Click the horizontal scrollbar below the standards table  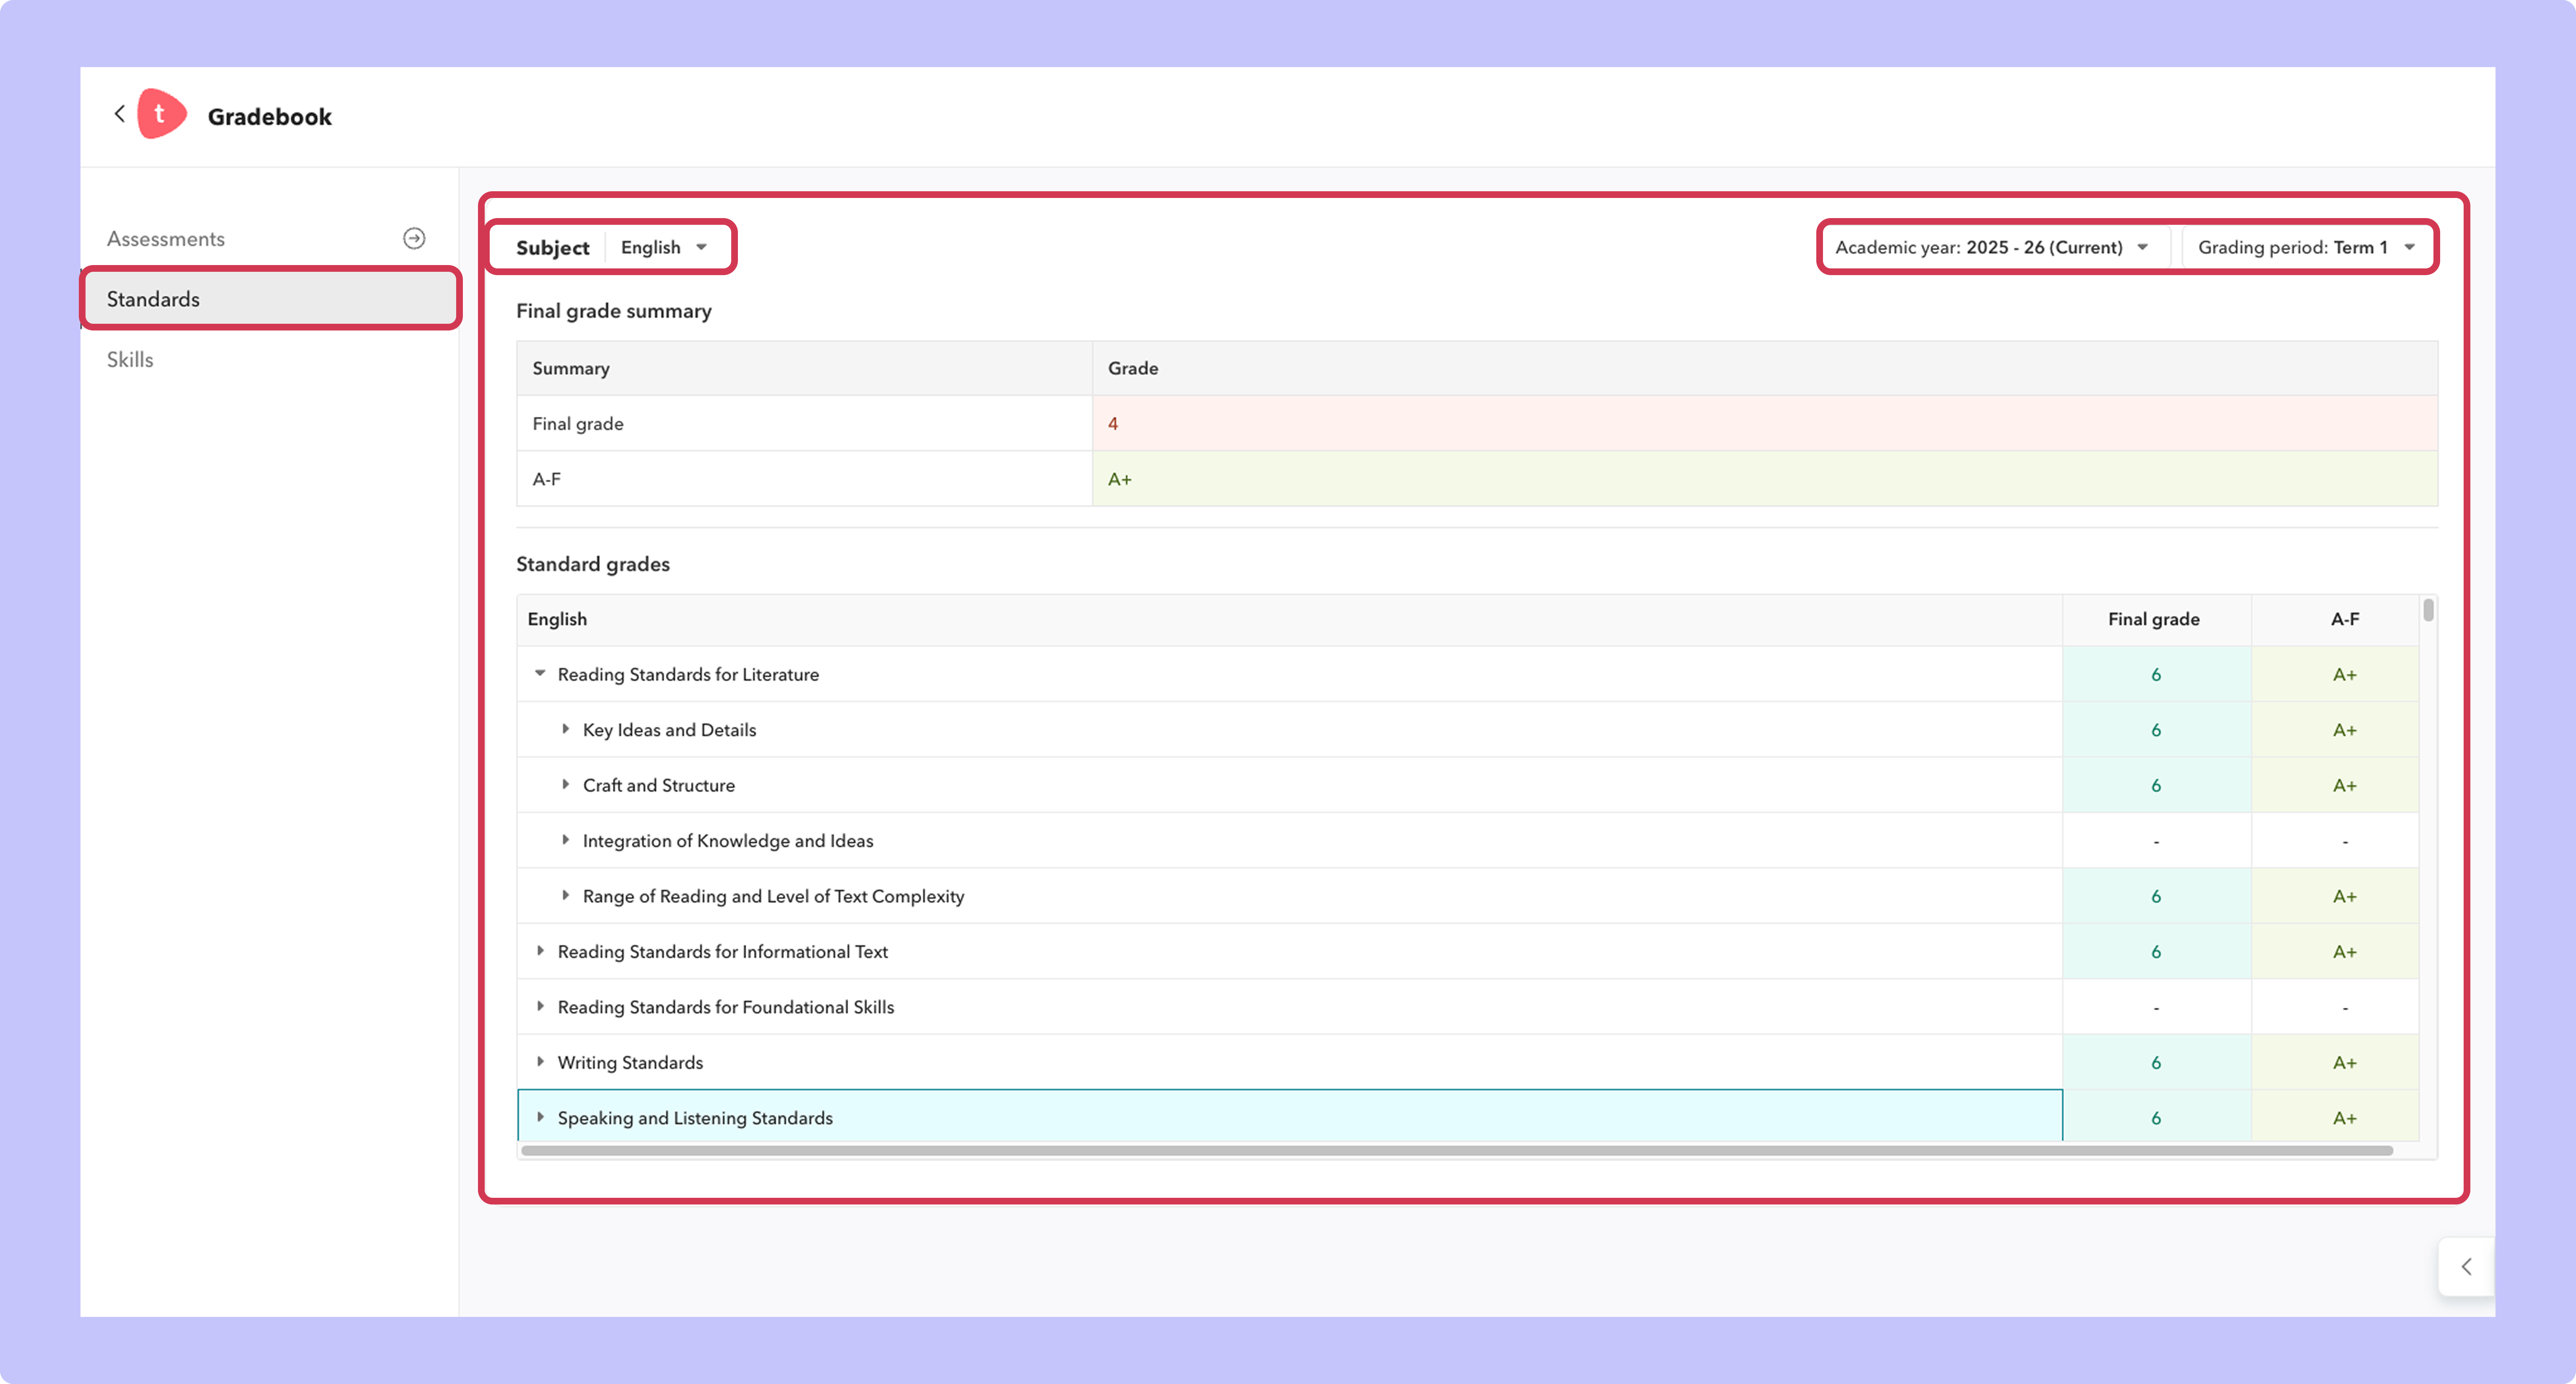point(1456,1151)
